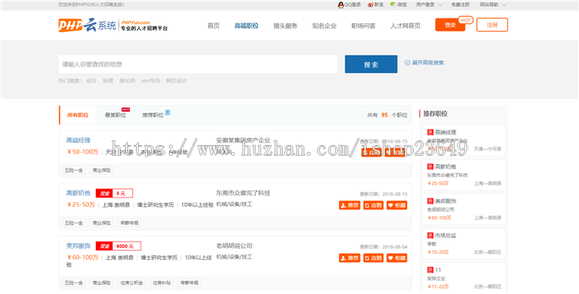
Task: Click red badge icon beside sidebar 美邦服饰
Action: (430, 201)
